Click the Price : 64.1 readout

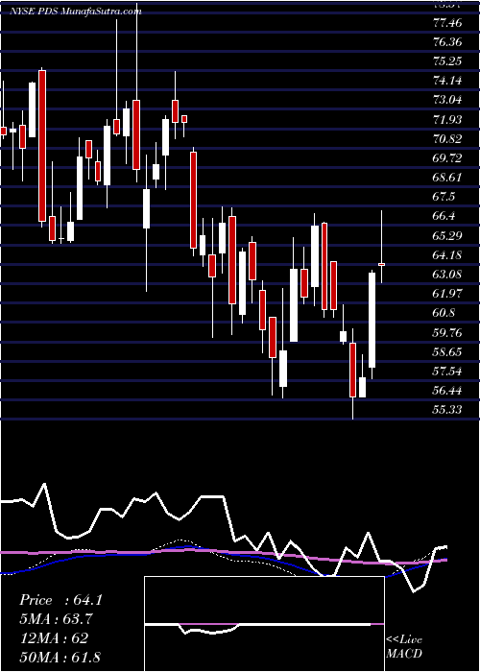click(60, 600)
